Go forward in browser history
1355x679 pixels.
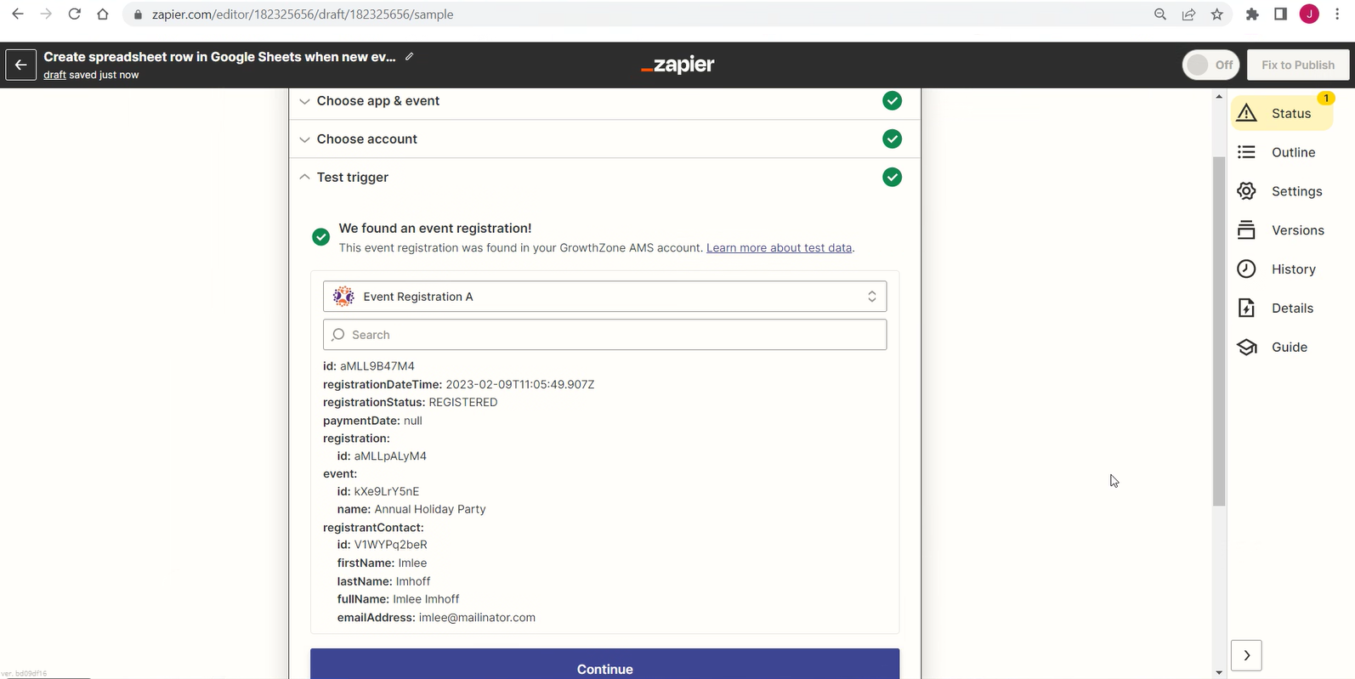(46, 14)
